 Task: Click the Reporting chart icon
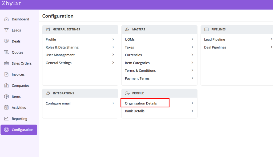[6, 119]
